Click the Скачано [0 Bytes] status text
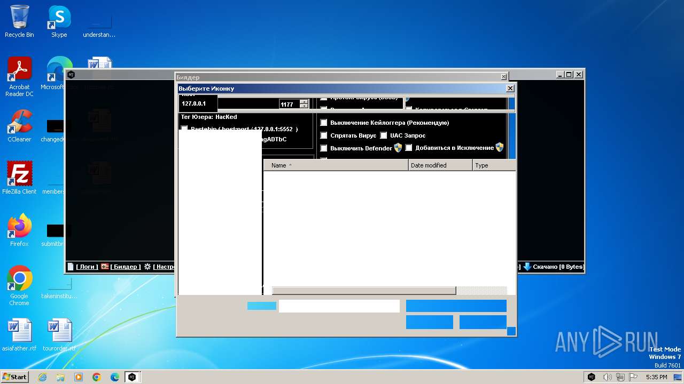Image resolution: width=684 pixels, height=384 pixels. point(558,267)
